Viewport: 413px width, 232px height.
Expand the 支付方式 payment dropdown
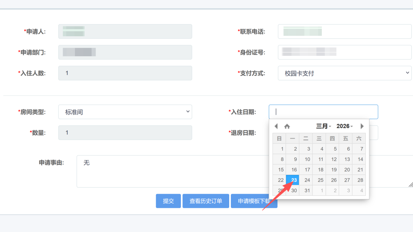tap(344, 73)
